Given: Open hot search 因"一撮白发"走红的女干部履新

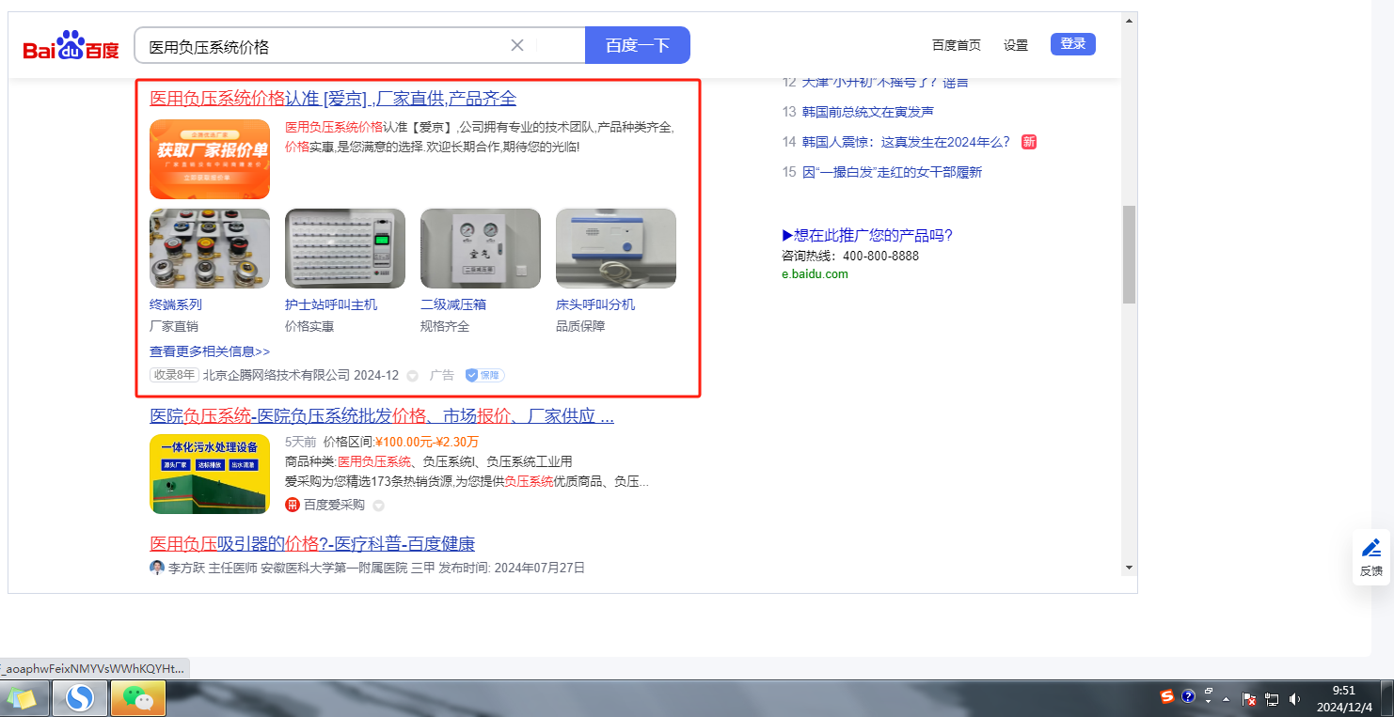Looking at the screenshot, I should 892,172.
